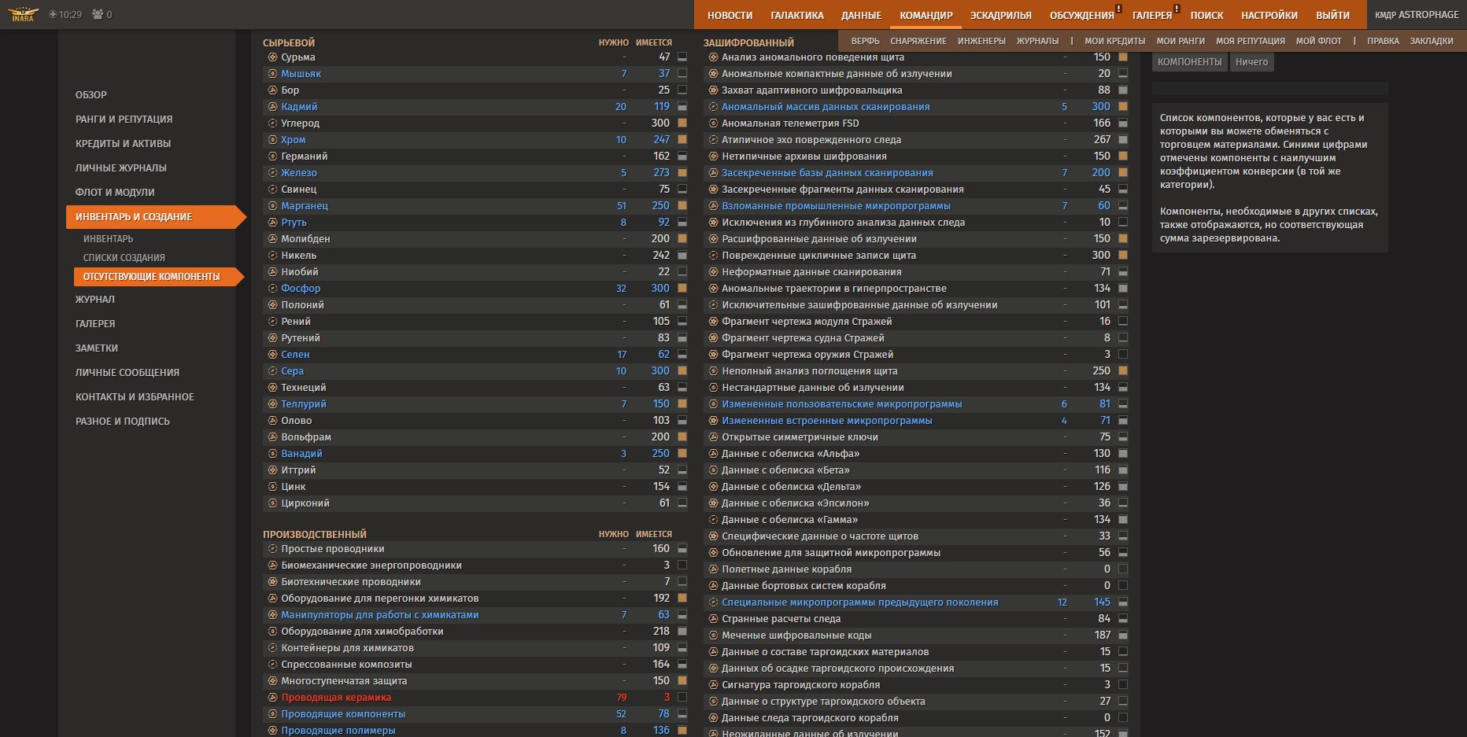Open the ИНЖЕНЕРЫ submenu item
The height and width of the screenshot is (737, 1467).
[x=981, y=41]
